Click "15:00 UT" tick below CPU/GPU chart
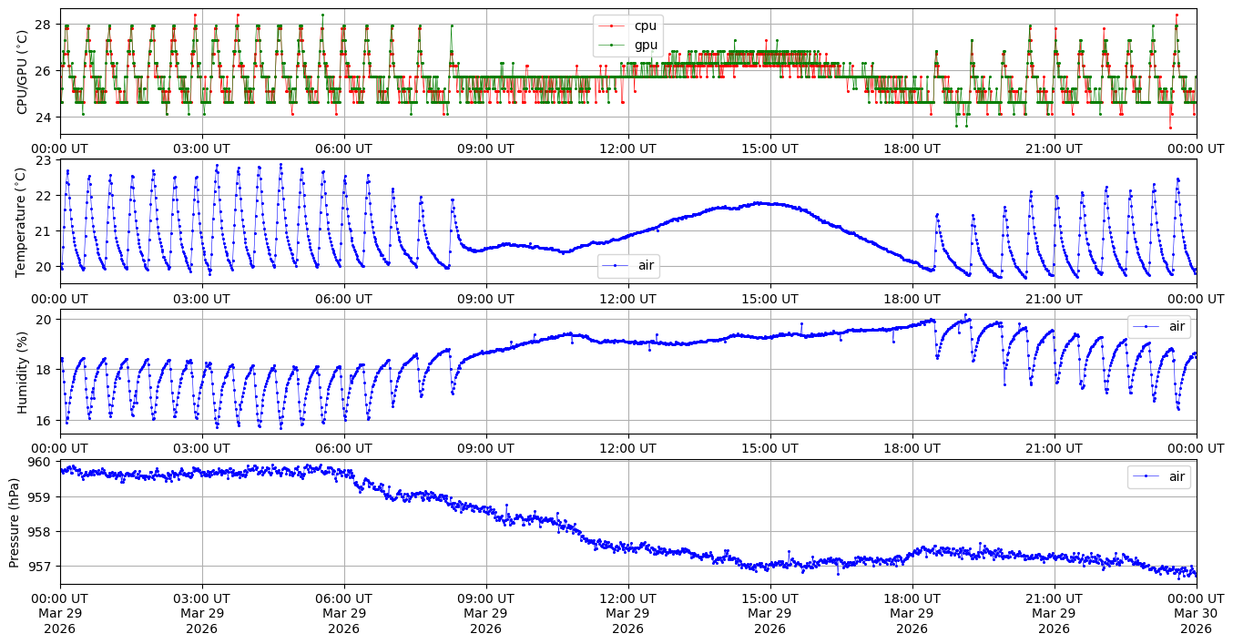This screenshot has width=1233, height=644. click(769, 148)
